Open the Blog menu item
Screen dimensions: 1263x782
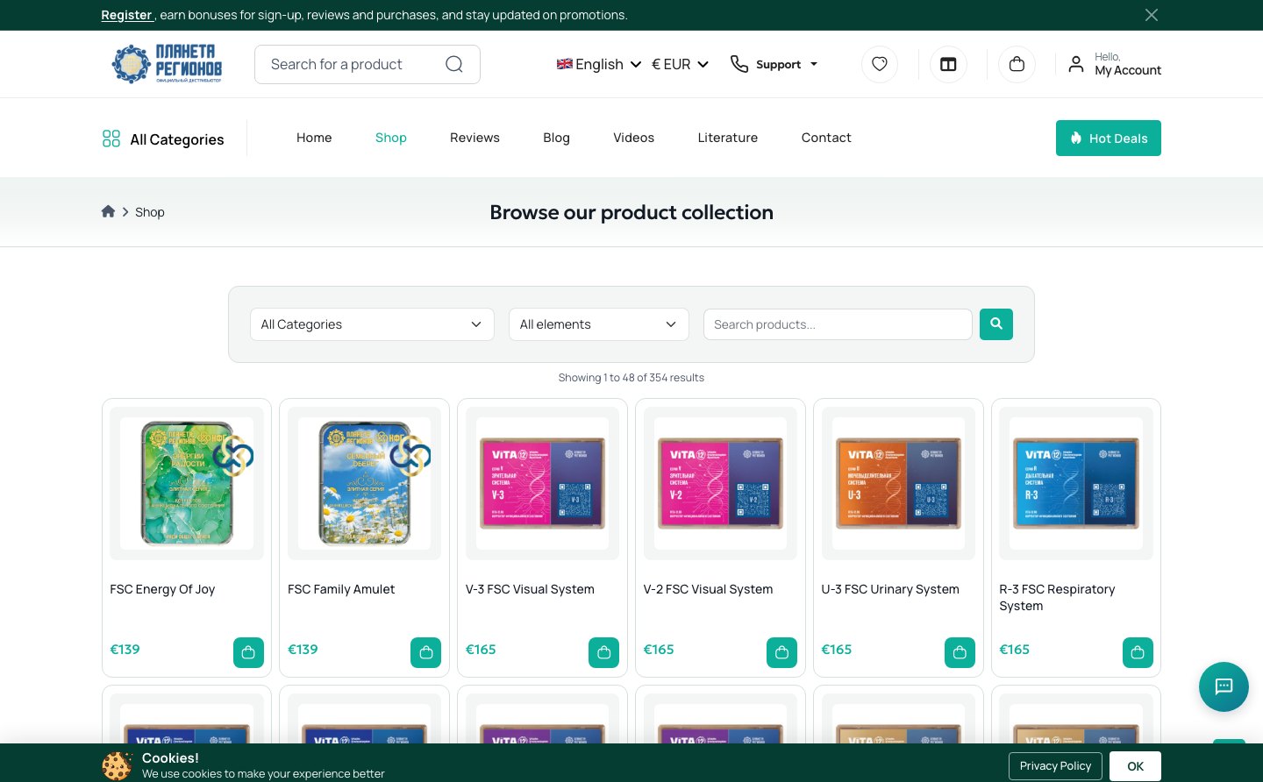tap(556, 138)
